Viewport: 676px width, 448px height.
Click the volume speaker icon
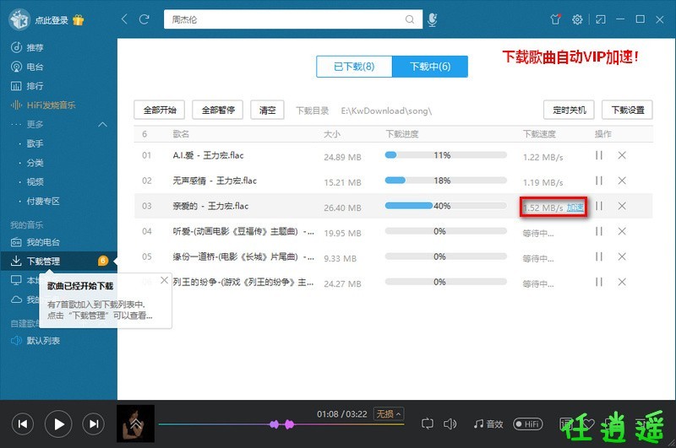[450, 424]
